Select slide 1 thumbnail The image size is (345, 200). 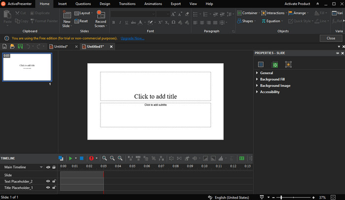[27, 67]
